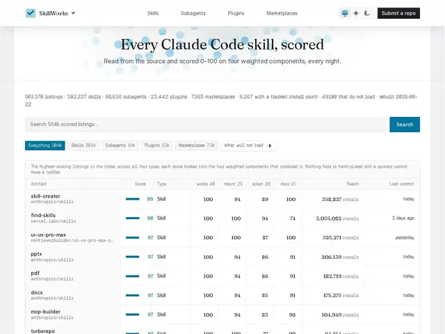The image size is (445, 334).
Task: Open the Subagents nav item
Action: click(x=193, y=13)
